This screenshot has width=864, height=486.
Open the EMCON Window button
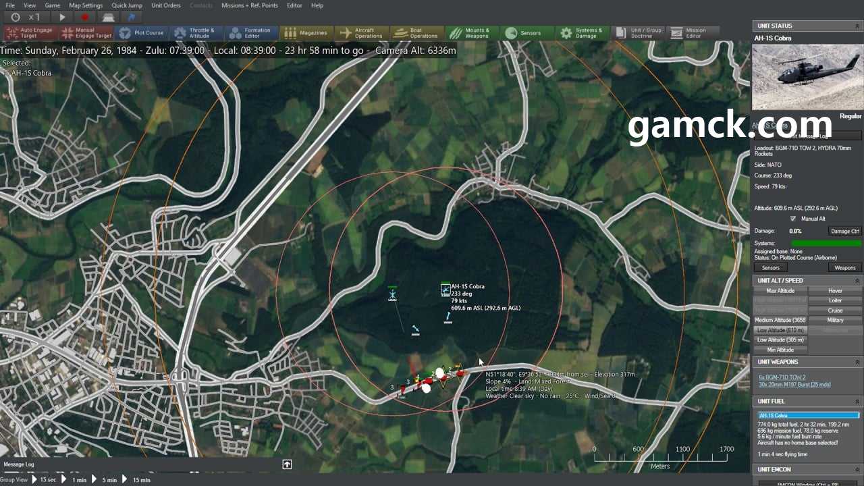tap(808, 483)
